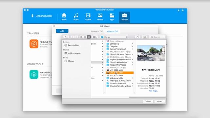Click the MVI_2610.MOV preview thumbnail

coord(151,53)
